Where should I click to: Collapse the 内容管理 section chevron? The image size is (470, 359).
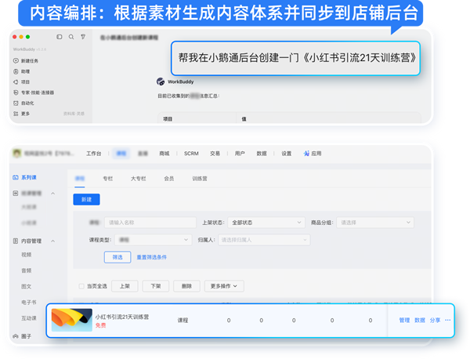(x=52, y=241)
